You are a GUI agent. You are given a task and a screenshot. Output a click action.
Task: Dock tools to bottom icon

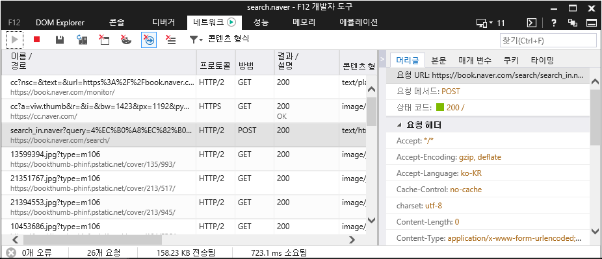point(592,23)
